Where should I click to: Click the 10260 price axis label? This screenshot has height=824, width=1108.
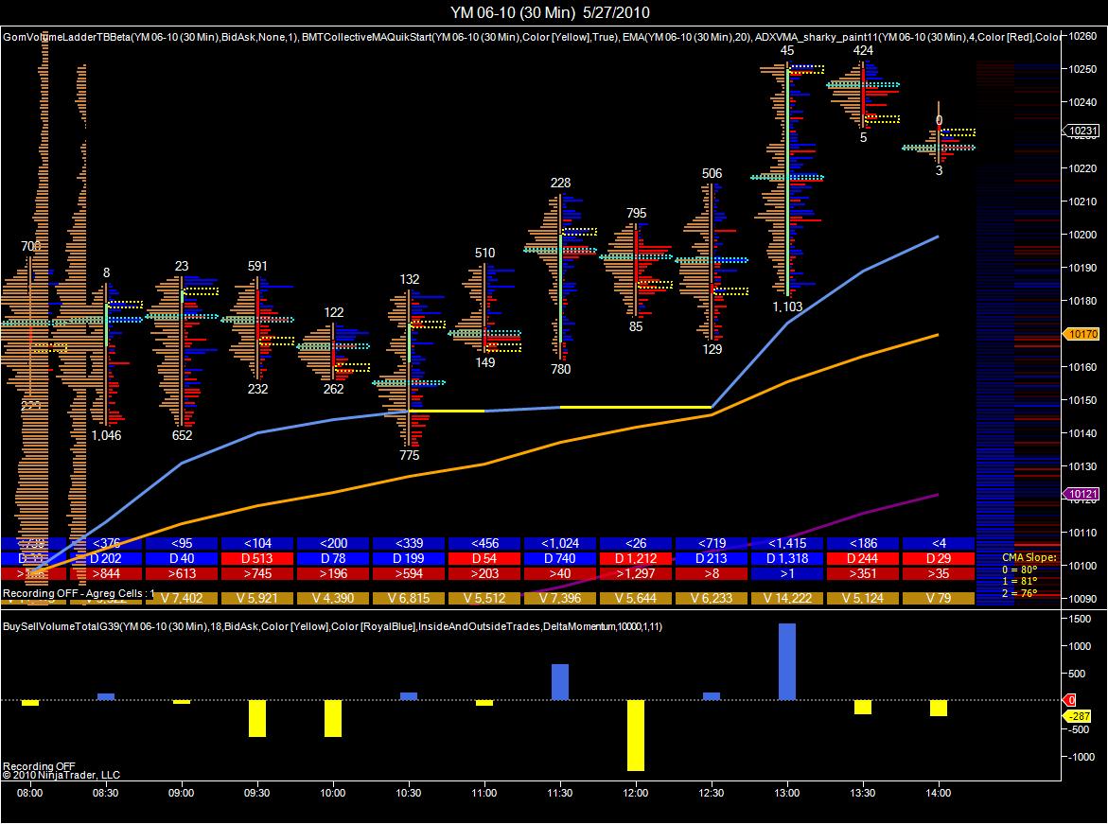(x=1082, y=36)
